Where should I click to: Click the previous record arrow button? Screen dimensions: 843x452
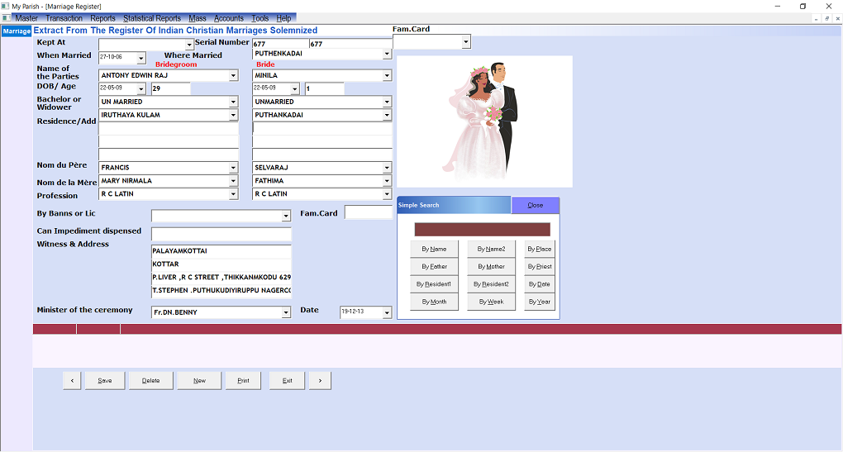click(72, 380)
